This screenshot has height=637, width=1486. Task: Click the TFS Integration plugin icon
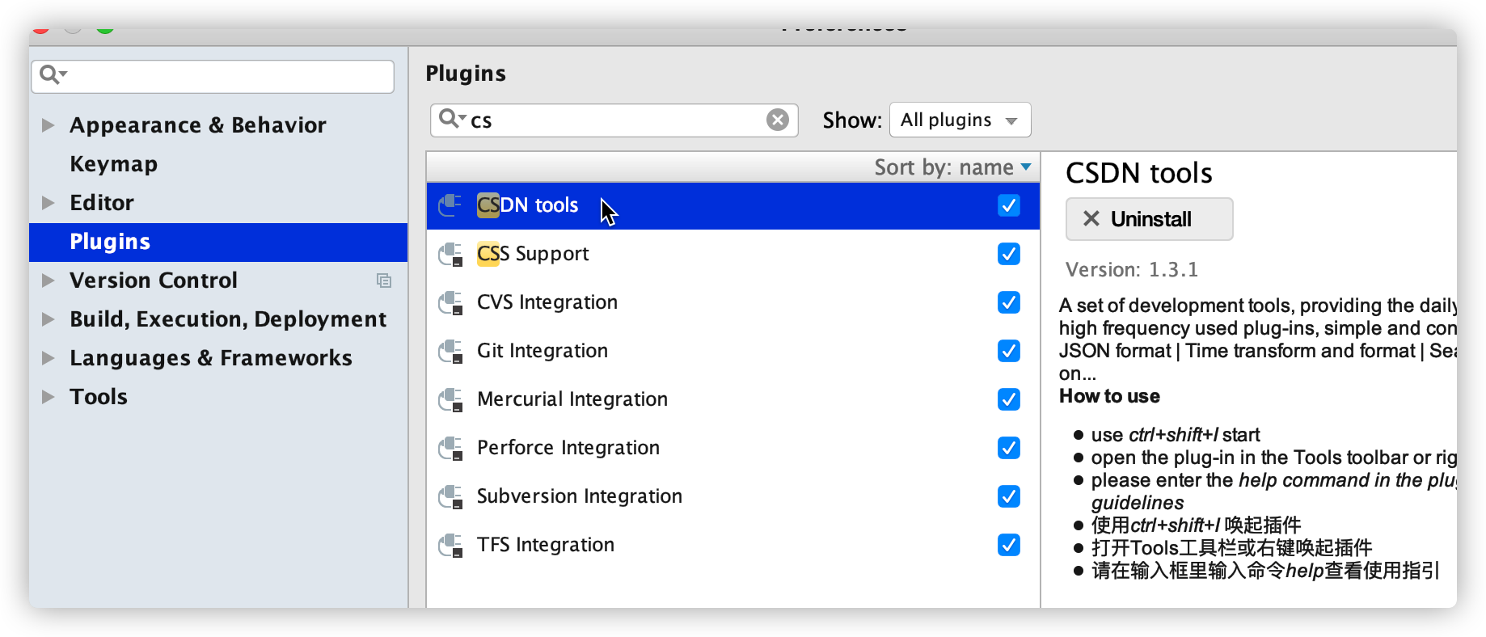[x=450, y=545]
